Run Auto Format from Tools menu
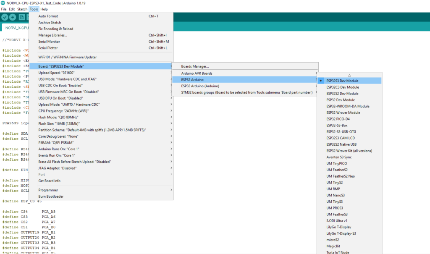430x254 pixels. click(101, 16)
